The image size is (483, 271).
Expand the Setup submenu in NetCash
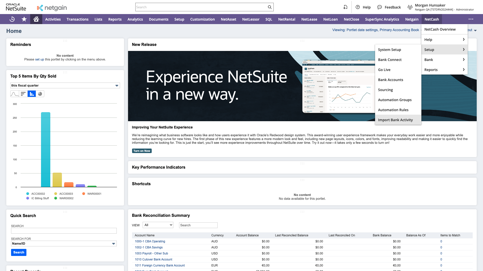[445, 50]
